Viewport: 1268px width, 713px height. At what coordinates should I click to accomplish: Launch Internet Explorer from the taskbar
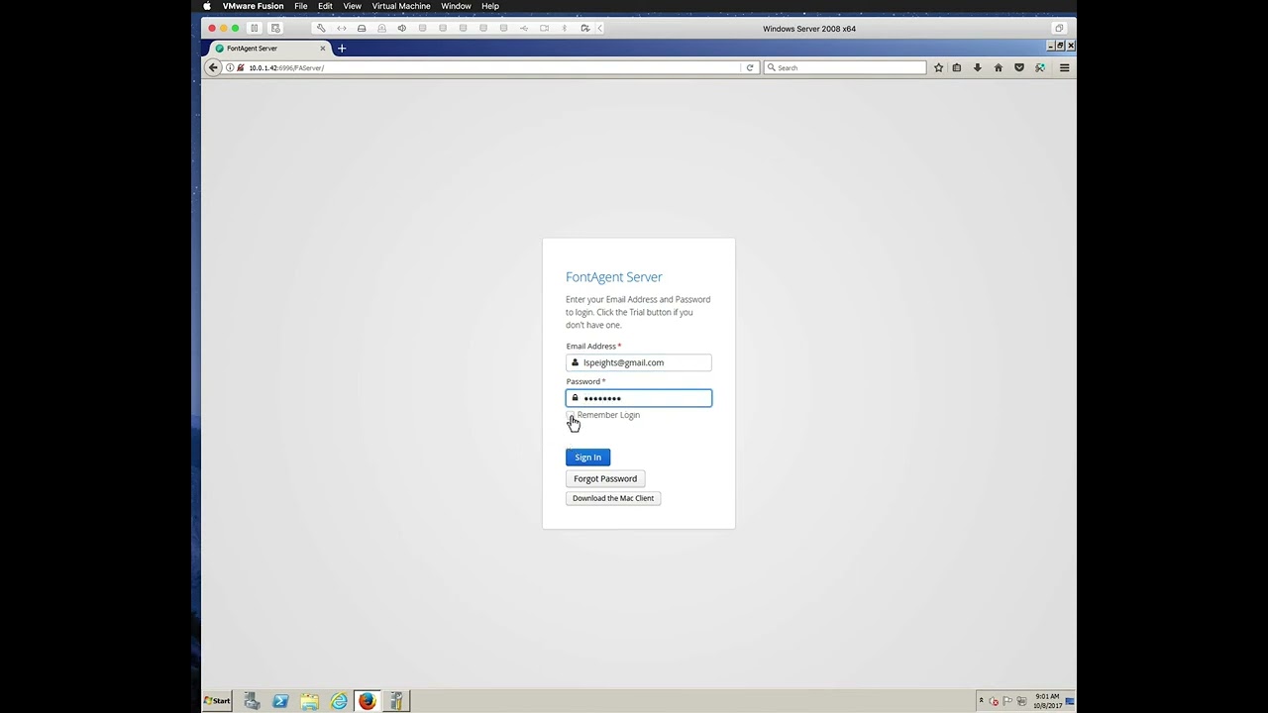(339, 701)
